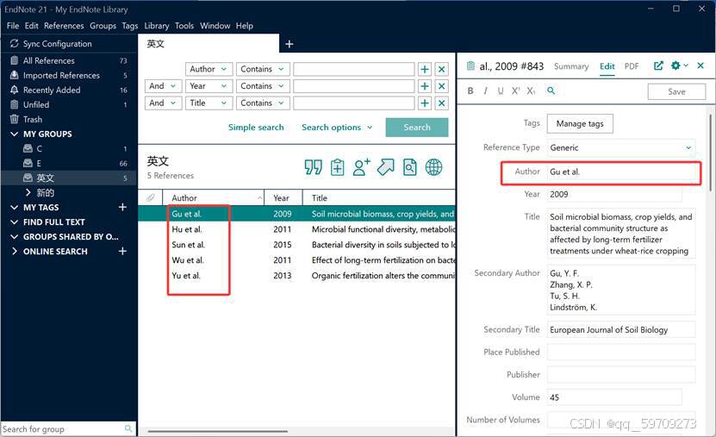Click the Find Full Text icon

409,167
